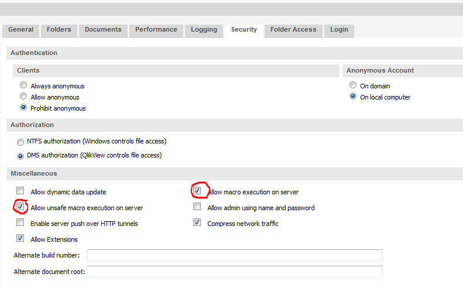Disable Allow unsafe macro execution on server
The image size is (463, 288).
20,207
